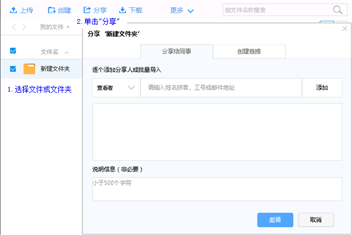352x235 pixels.
Task: Click the 创建 create folder icon
Action: click(x=52, y=10)
